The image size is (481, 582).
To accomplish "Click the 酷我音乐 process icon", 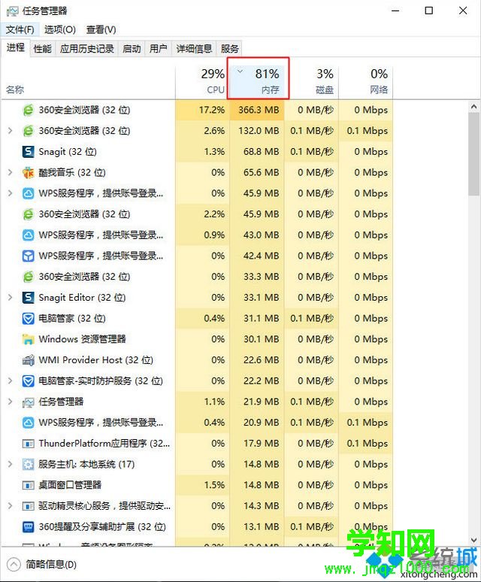I will pos(29,172).
